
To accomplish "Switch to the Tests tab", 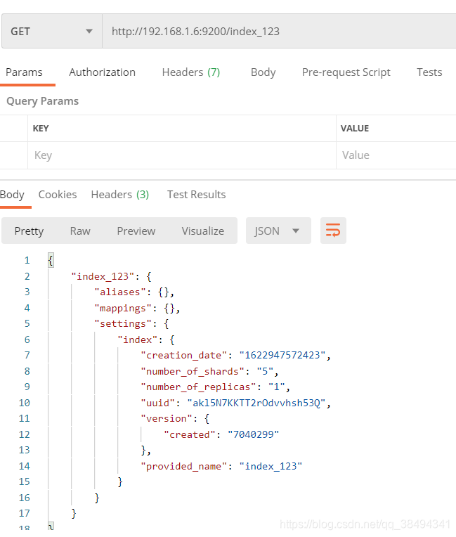I will pyautogui.click(x=429, y=72).
